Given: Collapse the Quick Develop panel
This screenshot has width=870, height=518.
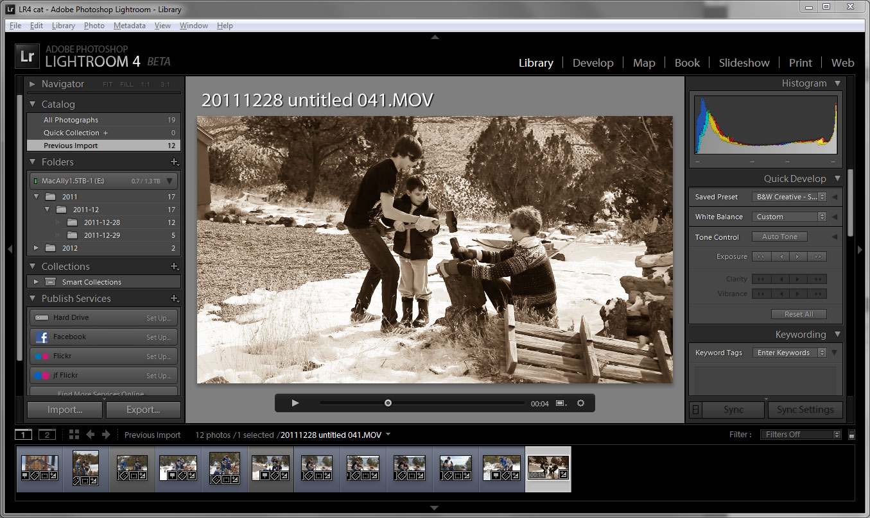Looking at the screenshot, I should (x=837, y=179).
